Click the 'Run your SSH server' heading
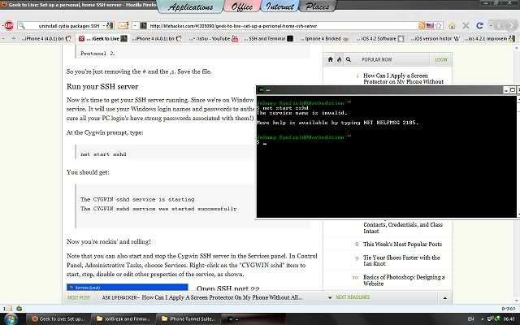The height and width of the screenshot is (325, 520). click(x=102, y=87)
